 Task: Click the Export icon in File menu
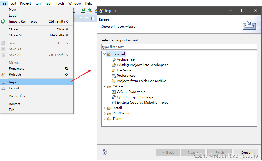3,88
